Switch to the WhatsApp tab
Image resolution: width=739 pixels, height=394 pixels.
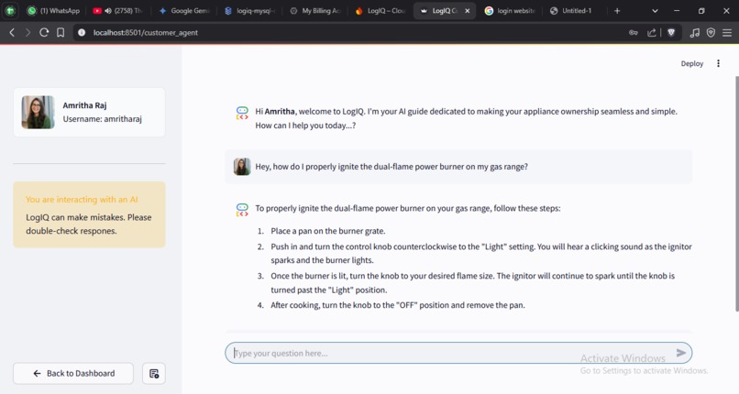tap(53, 10)
